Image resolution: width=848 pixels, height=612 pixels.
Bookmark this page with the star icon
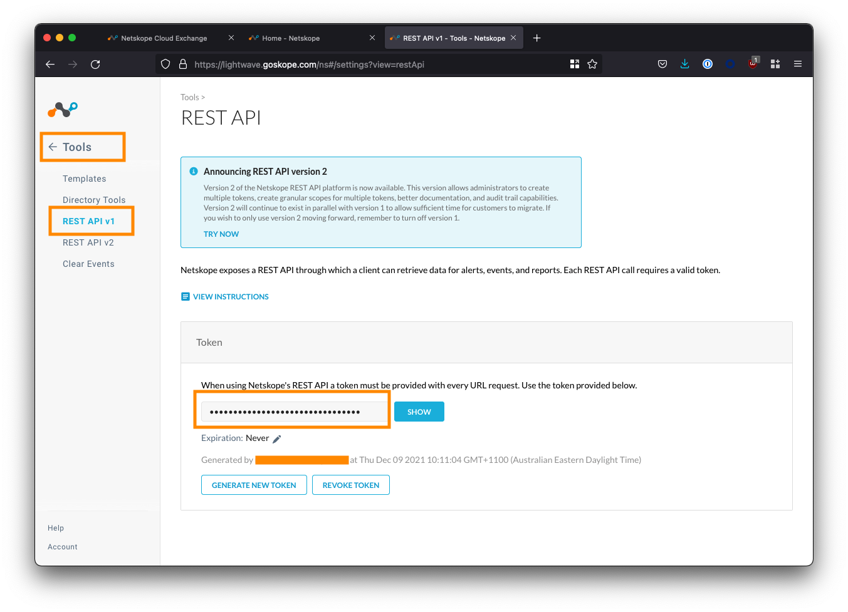(592, 64)
